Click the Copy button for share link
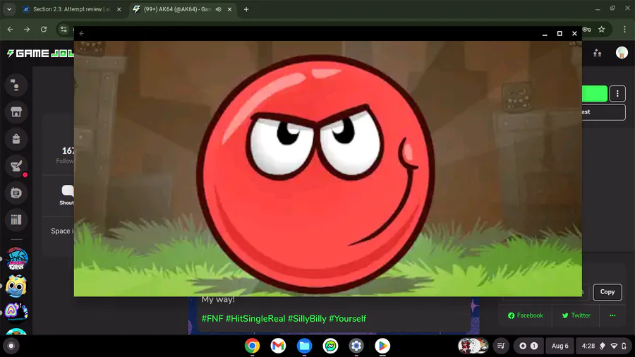This screenshot has height=357, width=635. click(x=607, y=292)
